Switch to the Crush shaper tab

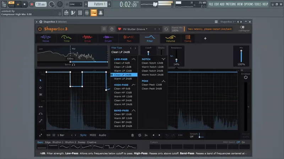click(x=108, y=39)
